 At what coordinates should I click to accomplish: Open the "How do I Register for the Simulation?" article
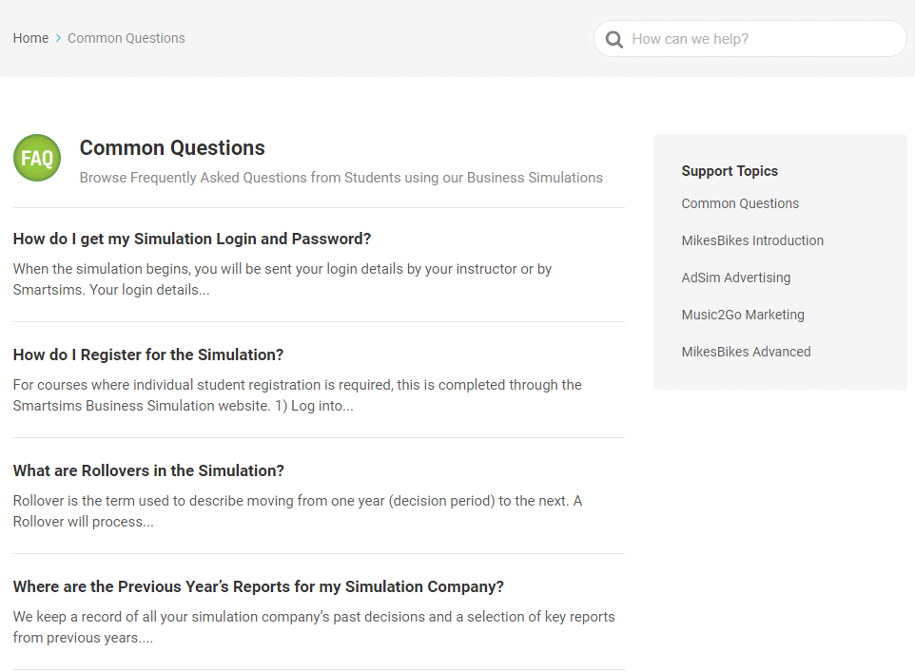(x=148, y=355)
